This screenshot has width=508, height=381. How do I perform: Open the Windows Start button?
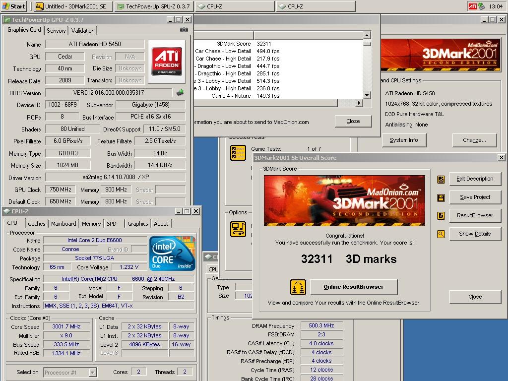click(x=14, y=6)
